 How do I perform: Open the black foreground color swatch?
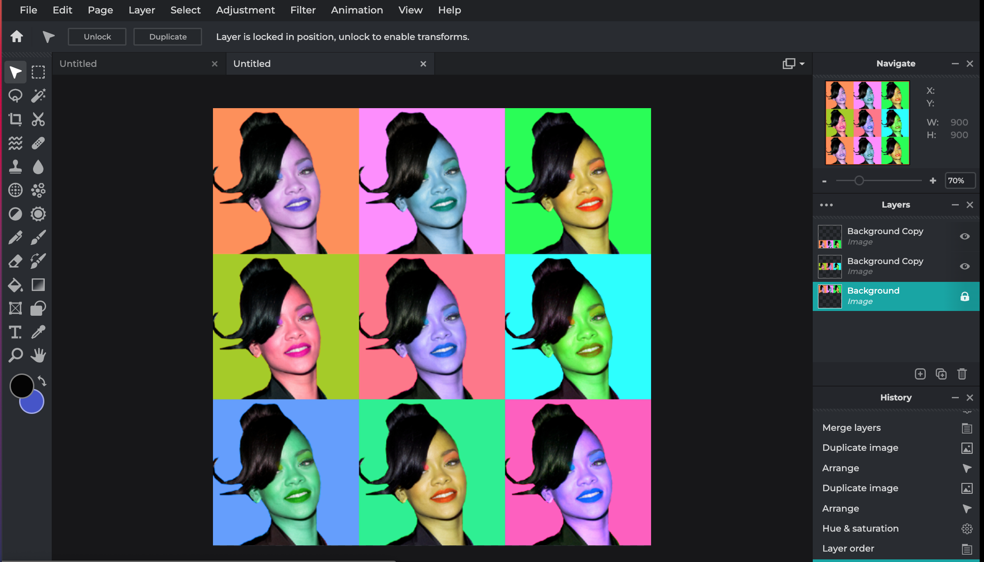(x=21, y=386)
